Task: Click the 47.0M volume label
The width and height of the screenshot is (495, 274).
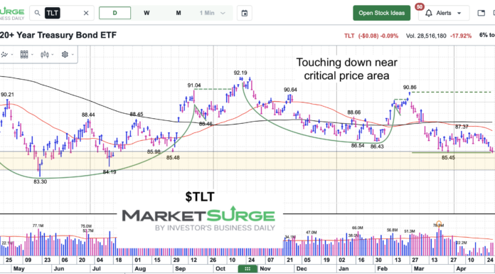Action: [x=311, y=232]
